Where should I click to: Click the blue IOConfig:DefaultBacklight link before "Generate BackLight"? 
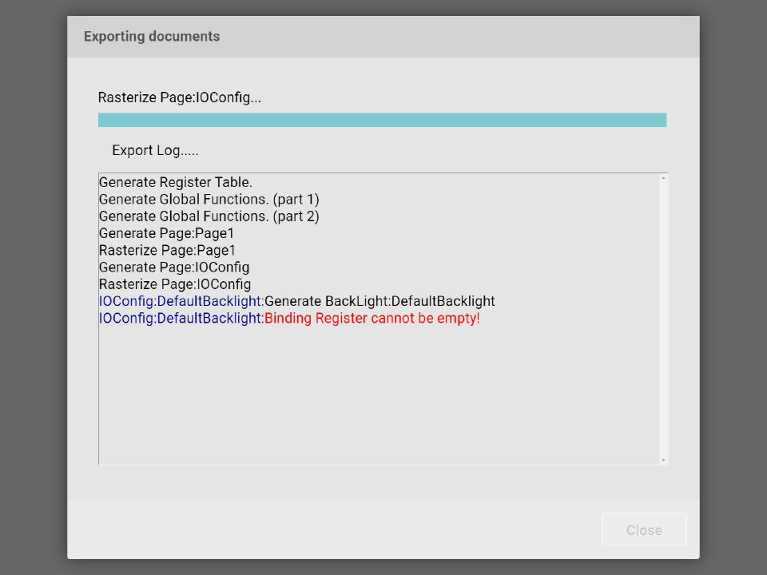(x=181, y=301)
